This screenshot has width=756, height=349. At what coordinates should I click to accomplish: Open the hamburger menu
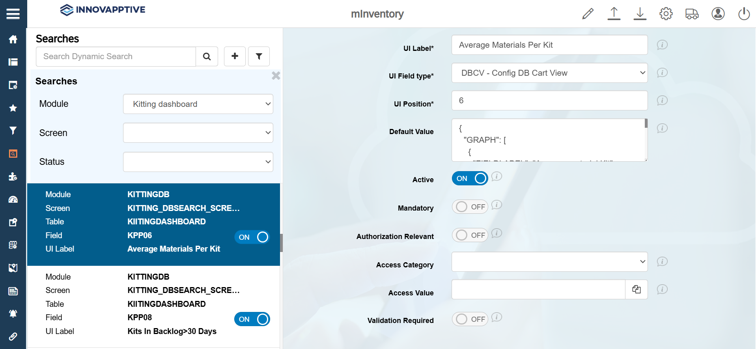13,14
